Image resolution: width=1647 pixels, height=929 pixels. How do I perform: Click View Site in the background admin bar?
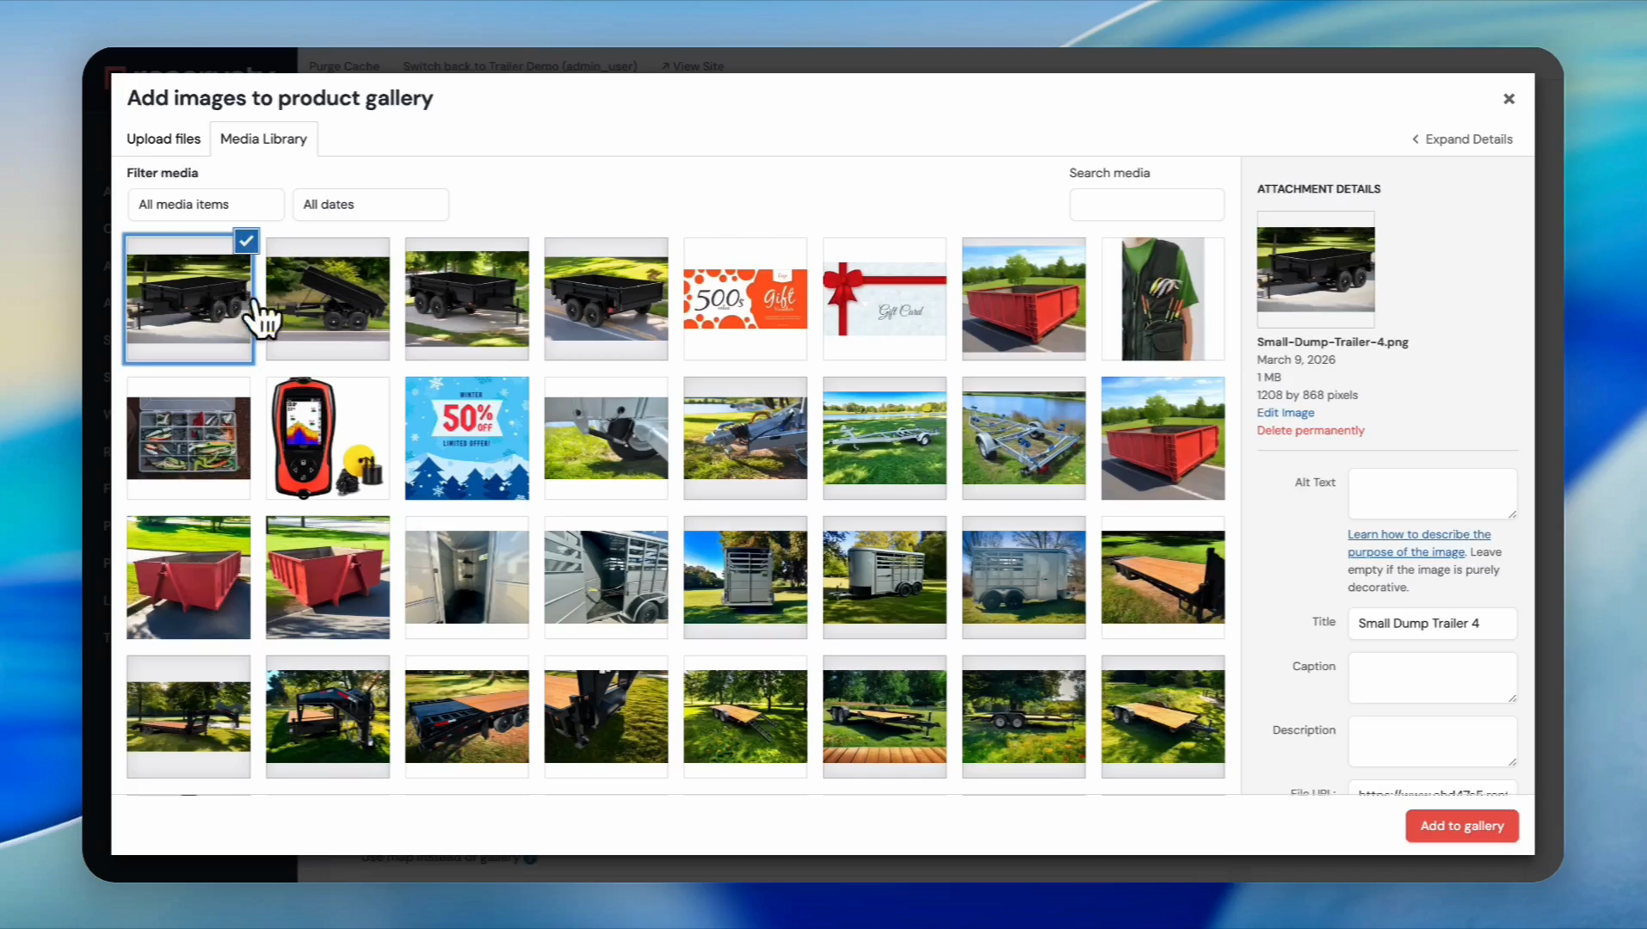(x=693, y=66)
